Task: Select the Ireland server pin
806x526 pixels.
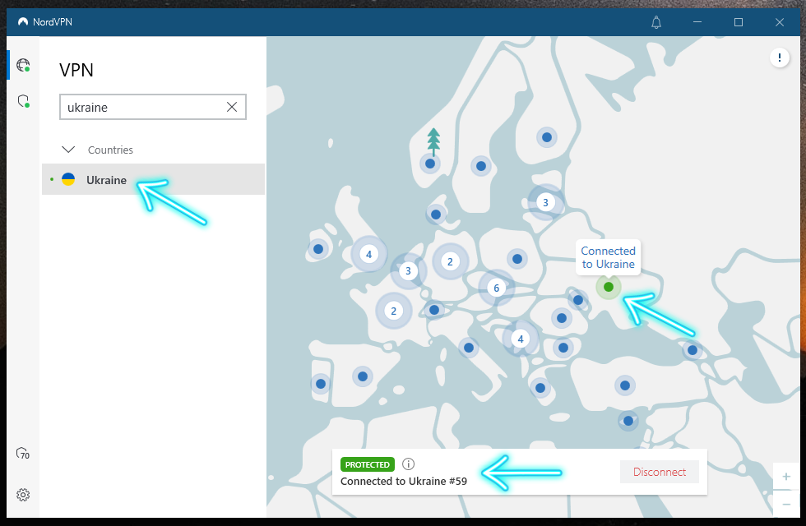Action: click(x=318, y=249)
